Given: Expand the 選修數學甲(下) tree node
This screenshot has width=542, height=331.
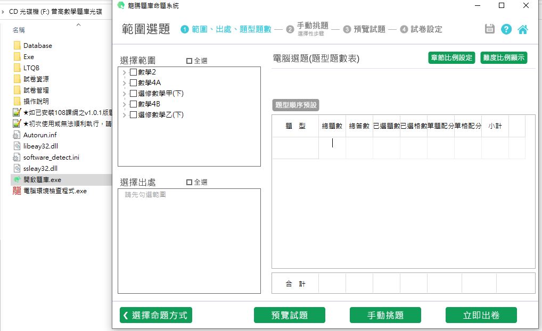Looking at the screenshot, I should [x=124, y=94].
